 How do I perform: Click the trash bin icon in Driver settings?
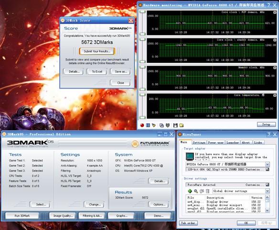click(207, 191)
